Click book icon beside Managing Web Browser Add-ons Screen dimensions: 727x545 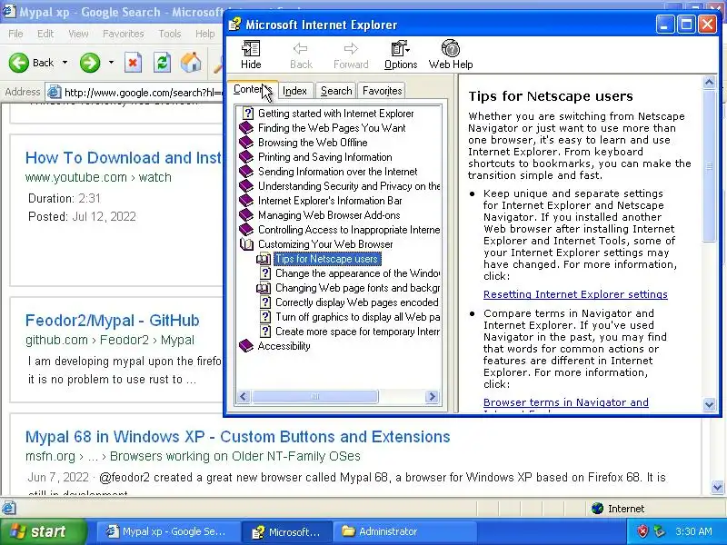point(246,215)
